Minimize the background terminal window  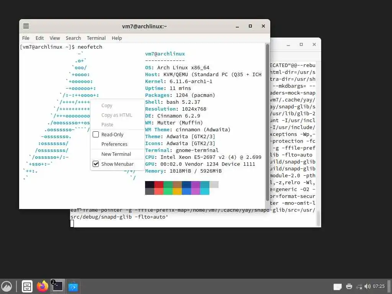288,45
